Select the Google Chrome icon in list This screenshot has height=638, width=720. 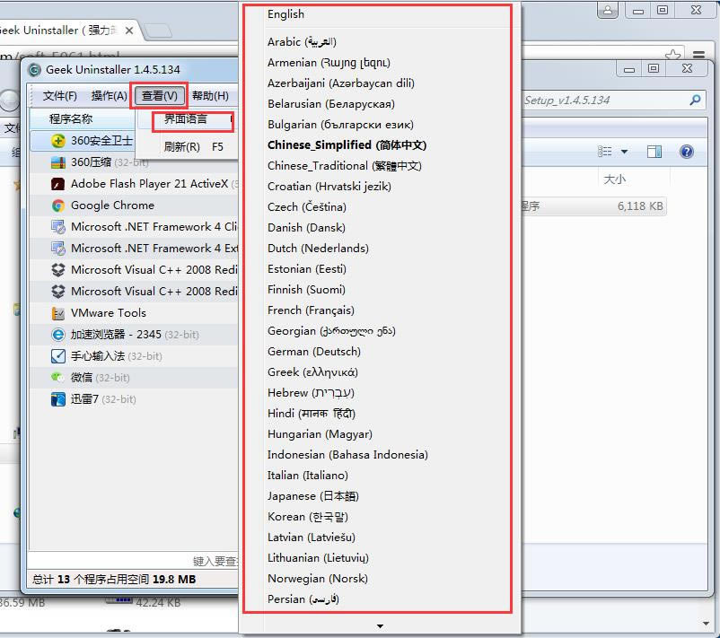pyautogui.click(x=57, y=205)
